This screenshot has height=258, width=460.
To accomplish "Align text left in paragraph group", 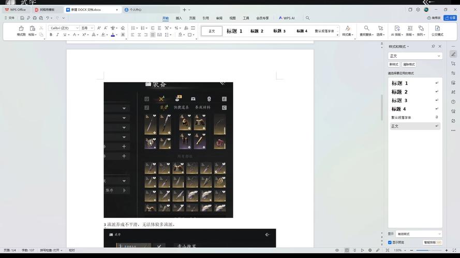I will tap(132, 35).
